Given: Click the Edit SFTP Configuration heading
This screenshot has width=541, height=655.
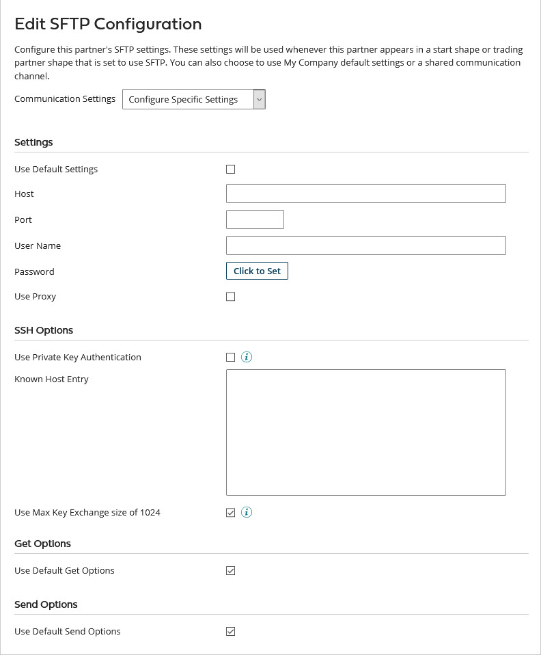Looking at the screenshot, I should click(107, 24).
